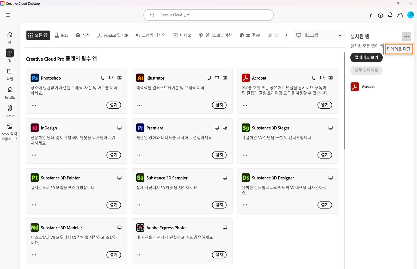This screenshot has height=269, width=417.
Task: Open the 데스크탑 device filter dropdown
Action: [x=318, y=35]
